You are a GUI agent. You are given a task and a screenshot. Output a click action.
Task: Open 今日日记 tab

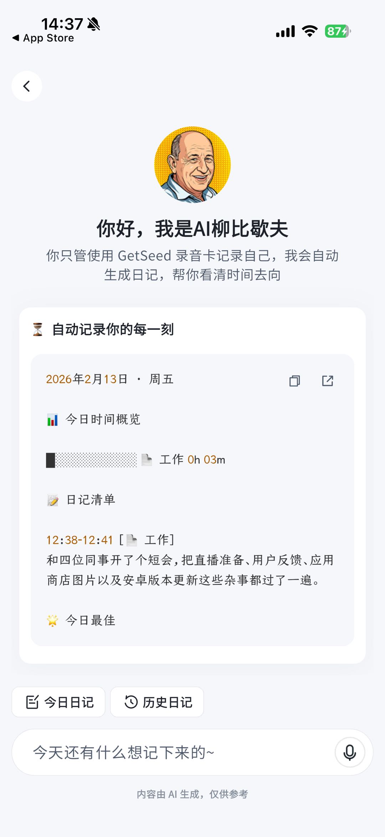[x=59, y=702]
